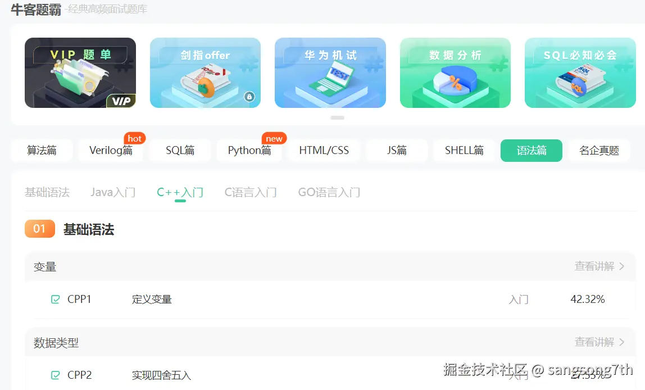Select the 基础语法 sub-tab
Screen dimensions: 645x390
click(47, 192)
